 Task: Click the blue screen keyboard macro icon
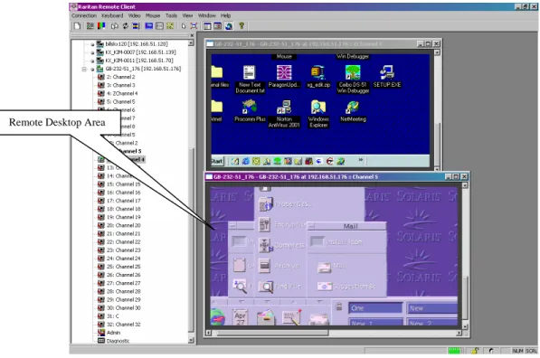[148, 26]
